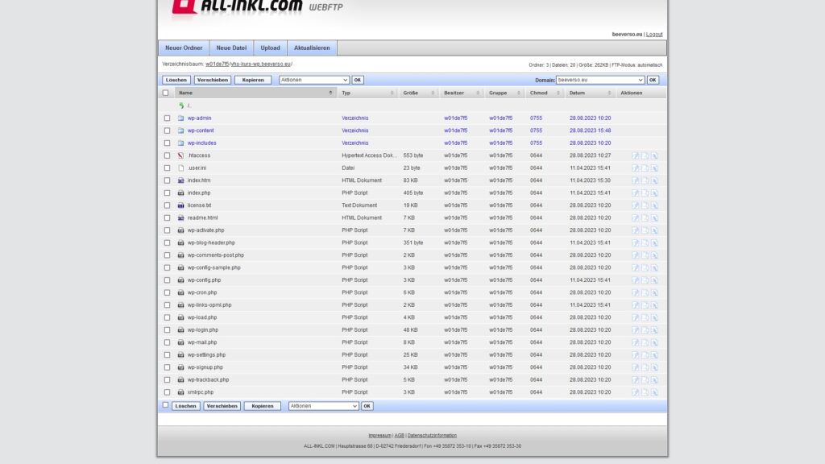Screen dimensions: 825x464
Task: Click the sort arrows in Name column header
Action: pyautogui.click(x=330, y=93)
